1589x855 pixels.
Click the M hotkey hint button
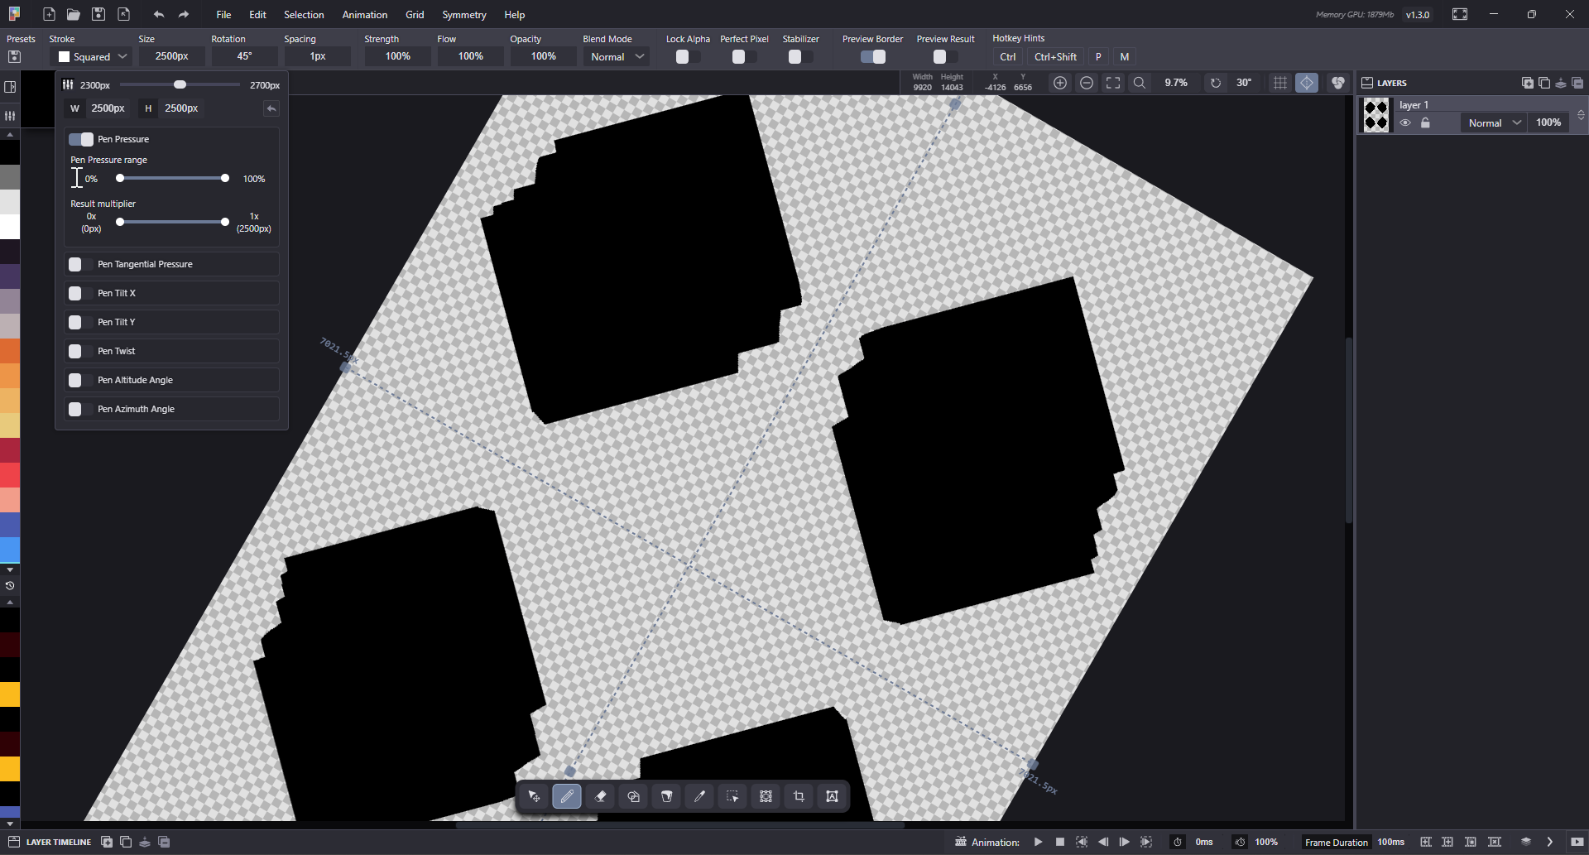[1125, 57]
